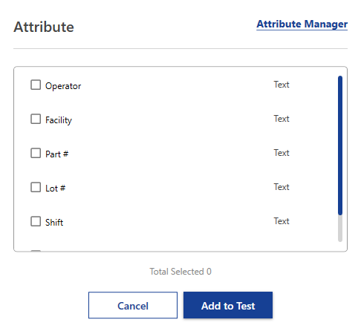Click the Text type in Operator row
The width and height of the screenshot is (361, 334).
tap(282, 85)
